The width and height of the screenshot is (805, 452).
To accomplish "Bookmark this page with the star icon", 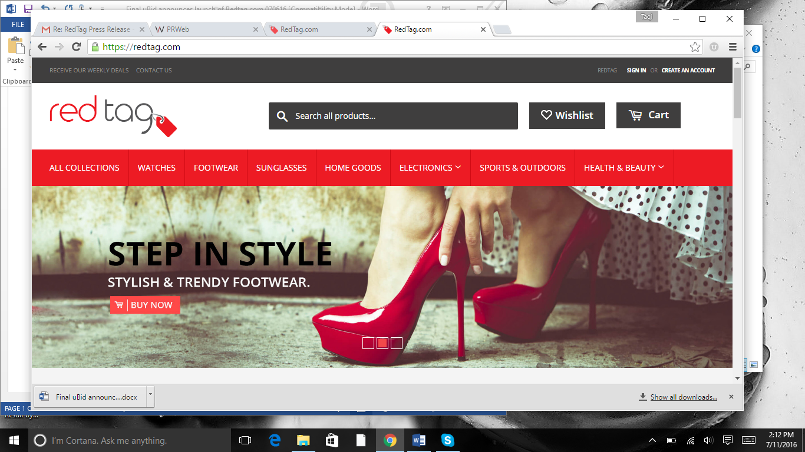I will click(x=695, y=47).
